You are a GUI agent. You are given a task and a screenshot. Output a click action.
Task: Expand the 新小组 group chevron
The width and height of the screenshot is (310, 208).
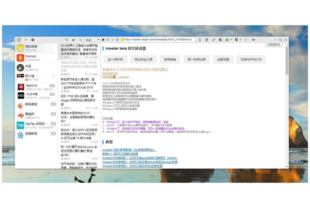click(x=53, y=77)
